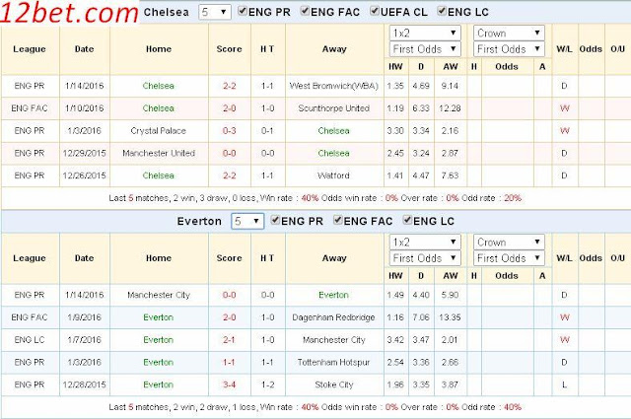
Task: Click date 12/29/2015 in Chelsea table
Action: (x=84, y=154)
